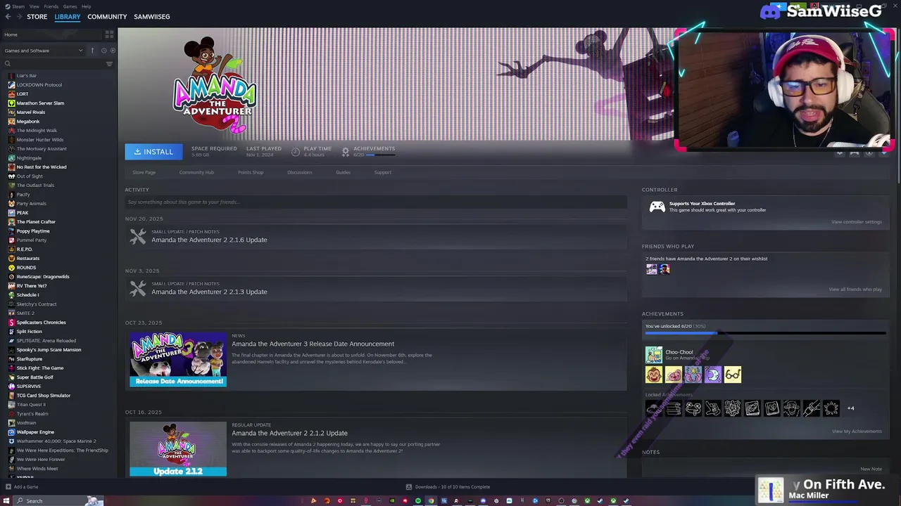Toggle sort by recent activity clock icon

click(x=103, y=51)
